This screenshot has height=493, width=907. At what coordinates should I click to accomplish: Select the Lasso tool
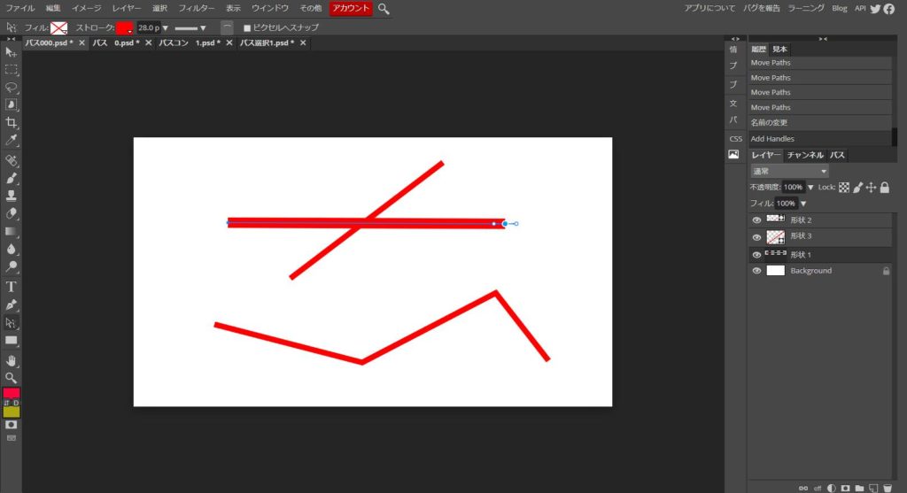[x=12, y=88]
